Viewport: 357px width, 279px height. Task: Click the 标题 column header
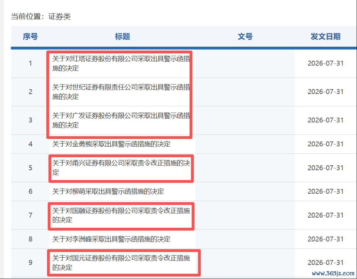[x=122, y=36]
